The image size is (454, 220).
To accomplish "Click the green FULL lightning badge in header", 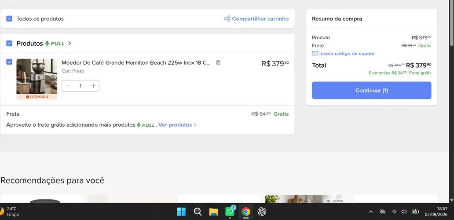I will tap(55, 44).
